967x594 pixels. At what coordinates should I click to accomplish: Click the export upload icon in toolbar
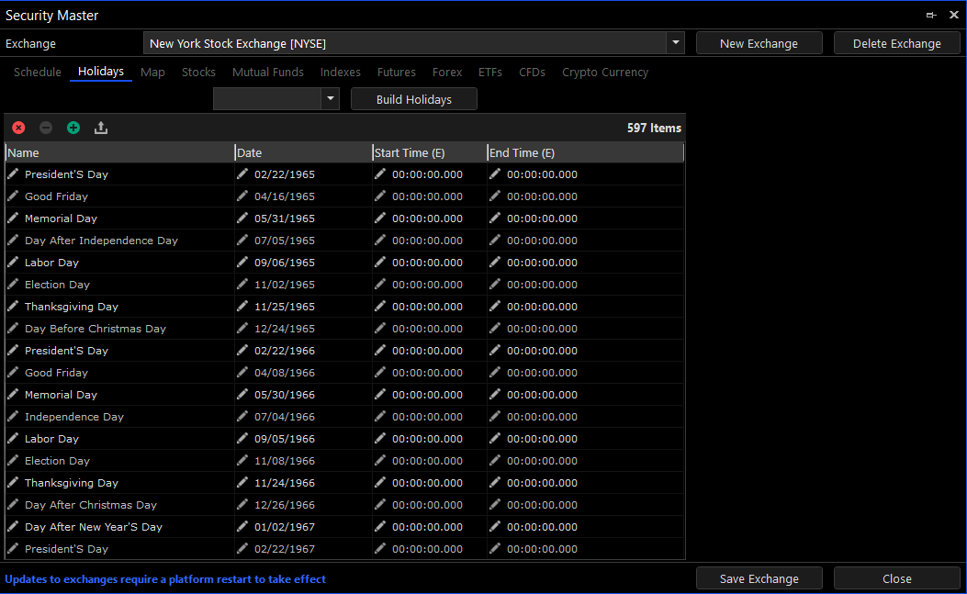coord(101,129)
